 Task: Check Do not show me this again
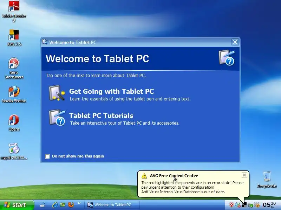(x=47, y=156)
